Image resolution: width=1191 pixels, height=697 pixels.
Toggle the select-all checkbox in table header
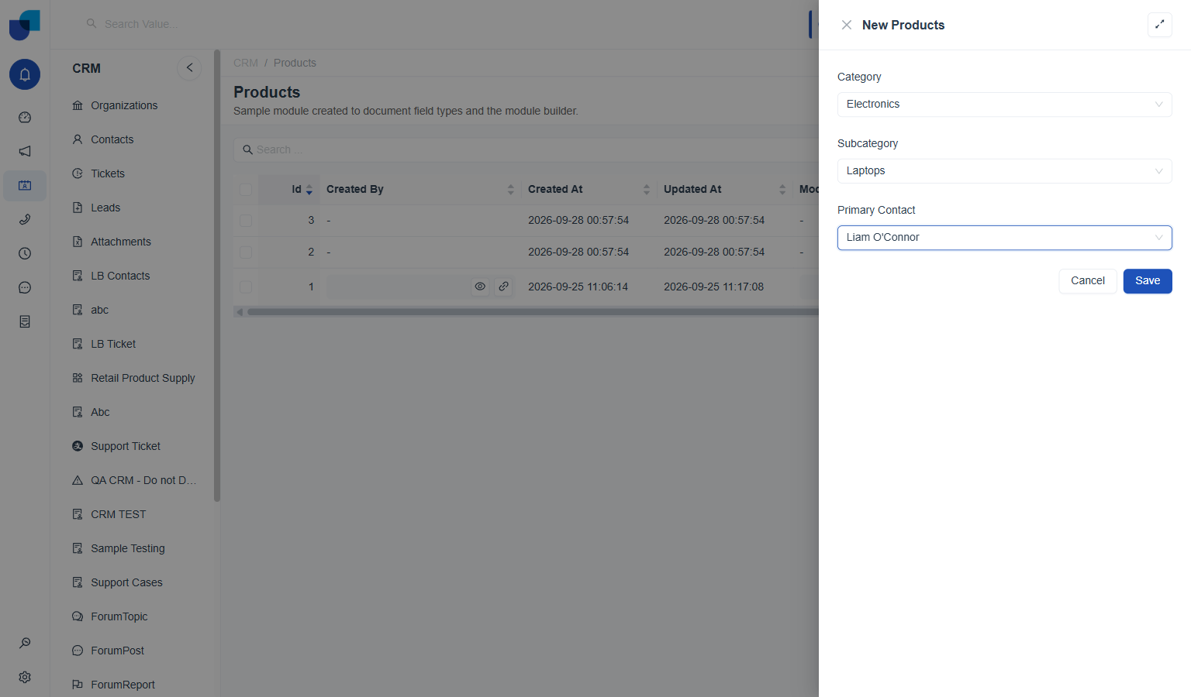click(x=246, y=190)
